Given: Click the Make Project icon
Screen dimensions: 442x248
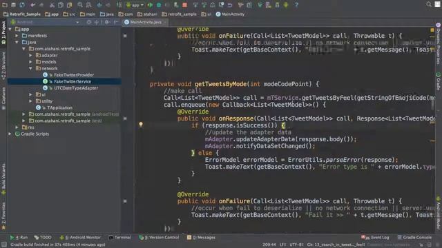Looking at the screenshot, I should click(119, 5).
